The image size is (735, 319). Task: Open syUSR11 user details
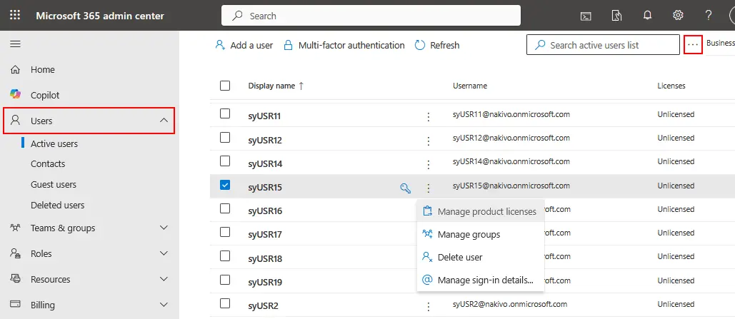click(264, 116)
